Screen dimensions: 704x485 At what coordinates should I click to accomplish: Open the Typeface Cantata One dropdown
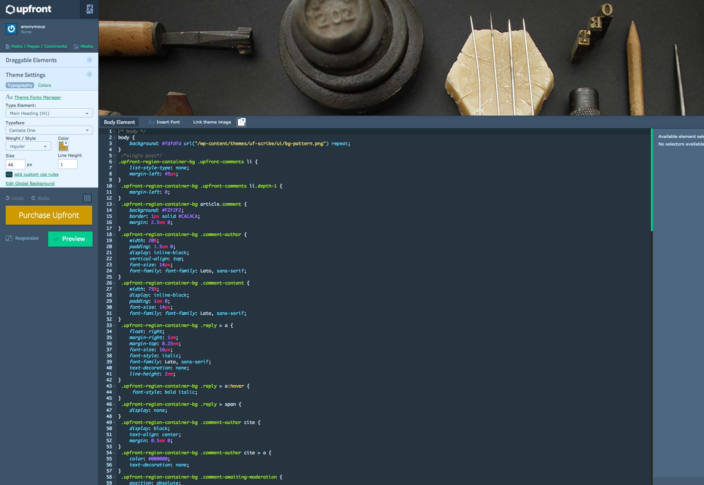click(x=49, y=130)
